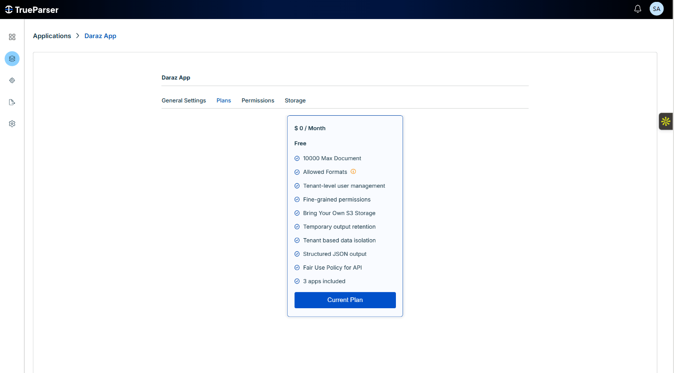Select the Plans tab
674x373 pixels.
tap(224, 101)
